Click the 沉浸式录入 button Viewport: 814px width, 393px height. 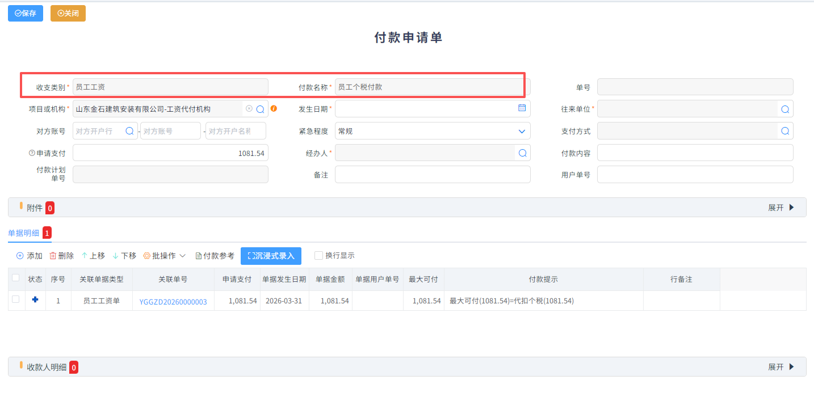[x=271, y=256]
